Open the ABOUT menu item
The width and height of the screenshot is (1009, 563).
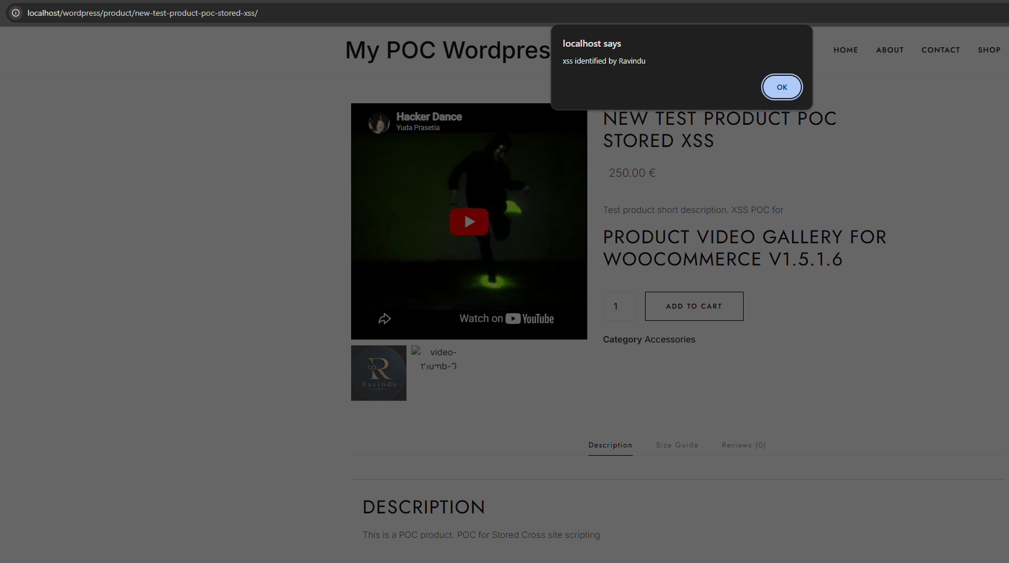pos(890,50)
